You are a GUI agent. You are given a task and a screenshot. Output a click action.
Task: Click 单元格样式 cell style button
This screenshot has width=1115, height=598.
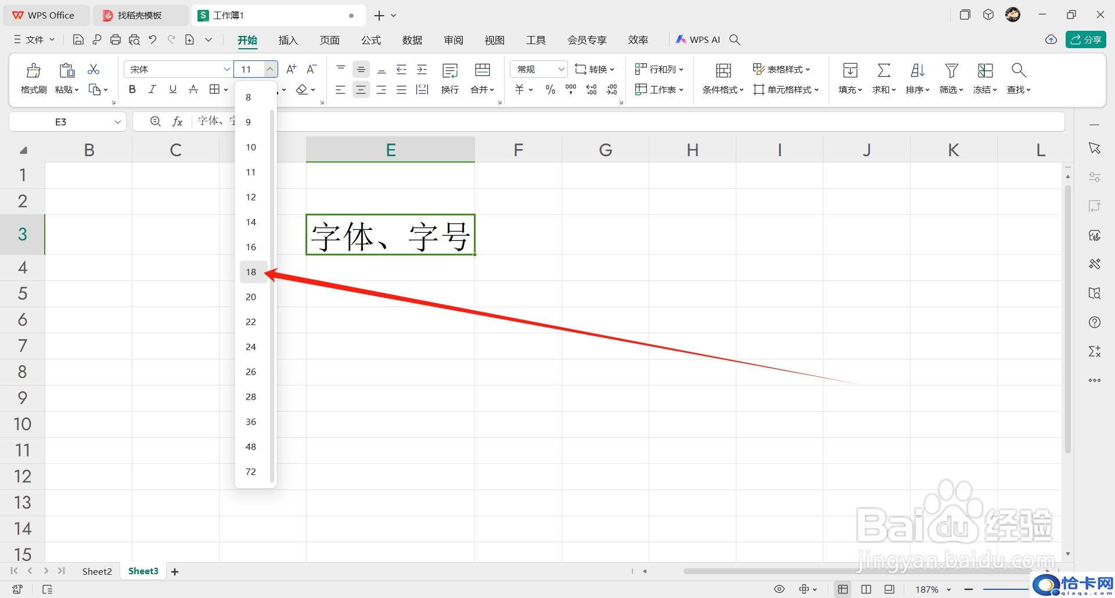pyautogui.click(x=786, y=89)
